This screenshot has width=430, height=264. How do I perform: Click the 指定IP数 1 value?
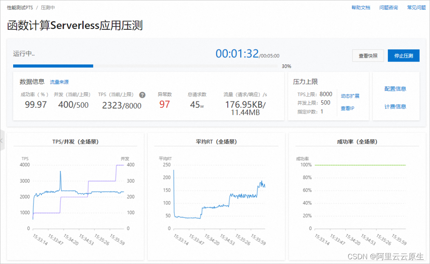pyautogui.click(x=322, y=111)
